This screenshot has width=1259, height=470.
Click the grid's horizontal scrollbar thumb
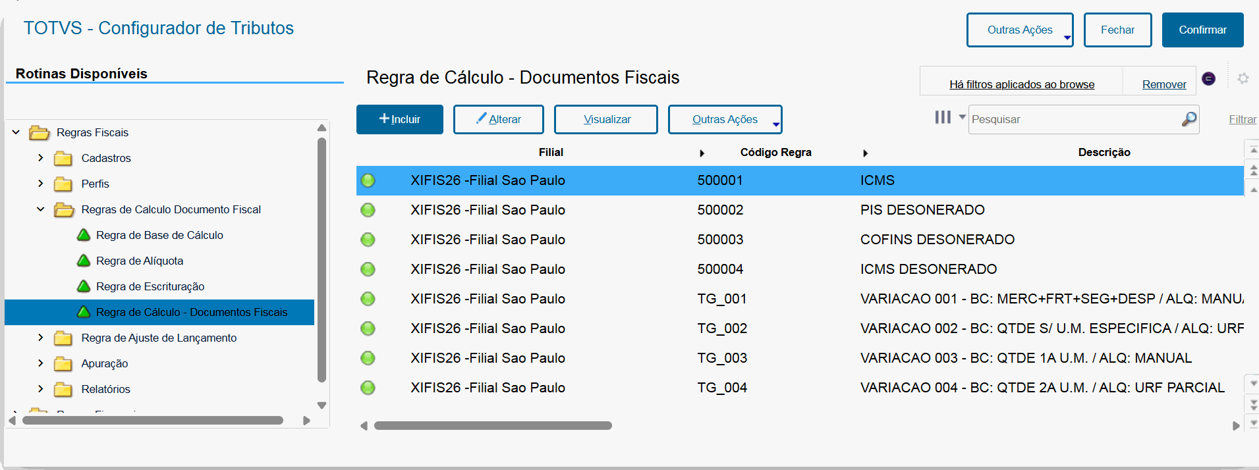click(x=493, y=426)
